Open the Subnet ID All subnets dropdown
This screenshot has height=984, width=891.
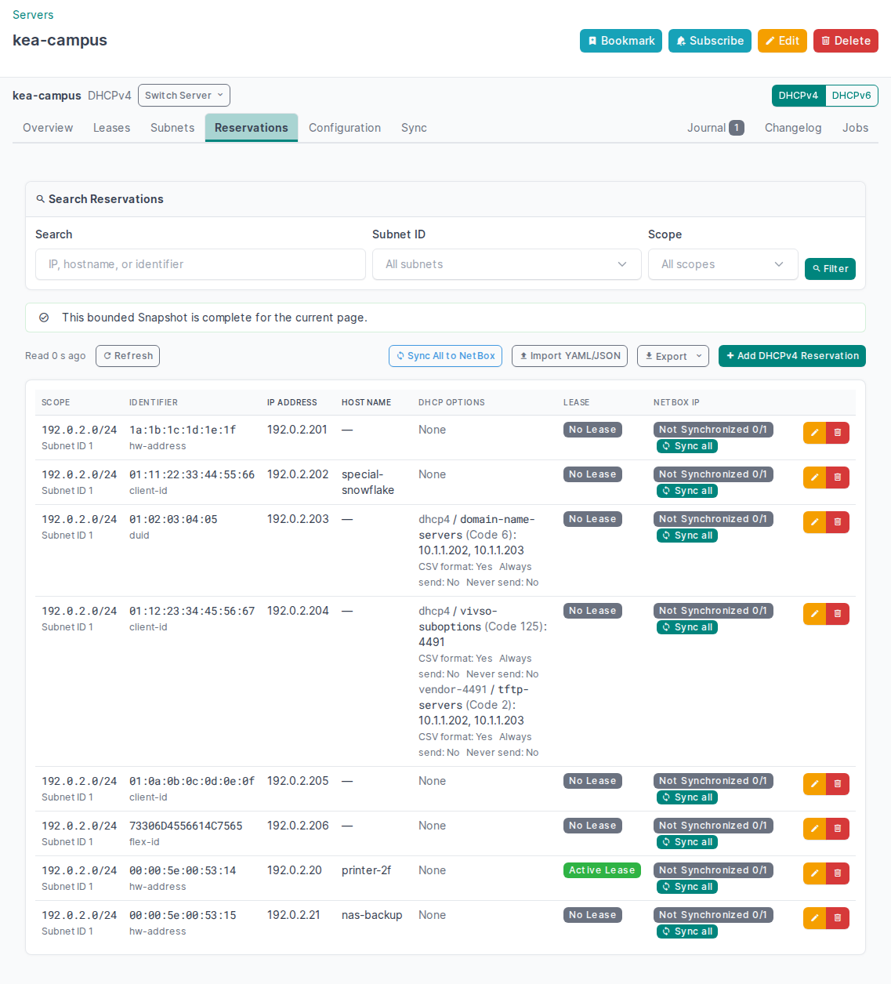[x=507, y=264]
